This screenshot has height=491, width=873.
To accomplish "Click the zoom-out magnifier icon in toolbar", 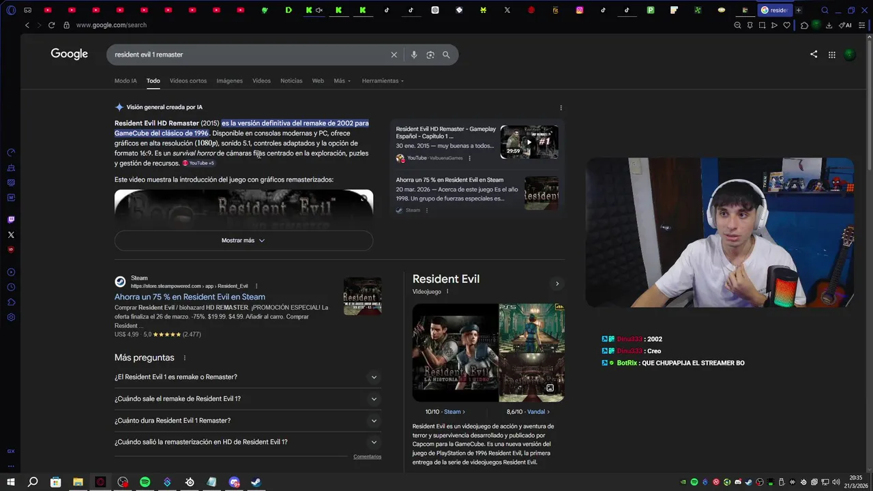I will click(737, 25).
